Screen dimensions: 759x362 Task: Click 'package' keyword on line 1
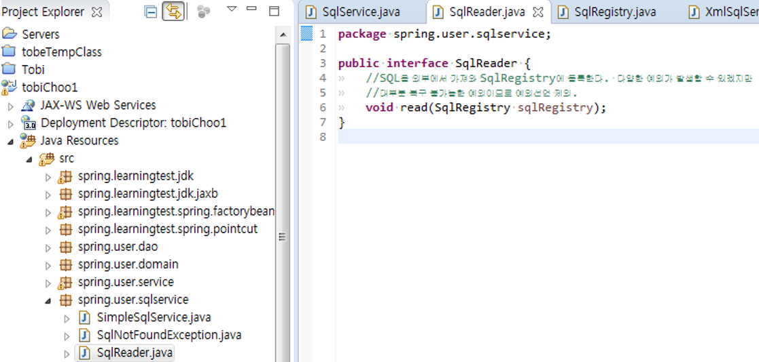coord(362,35)
